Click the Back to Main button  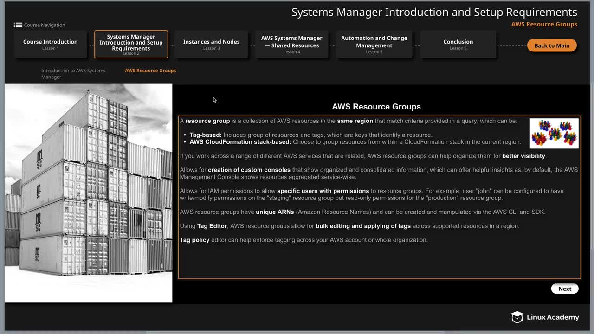552,45
